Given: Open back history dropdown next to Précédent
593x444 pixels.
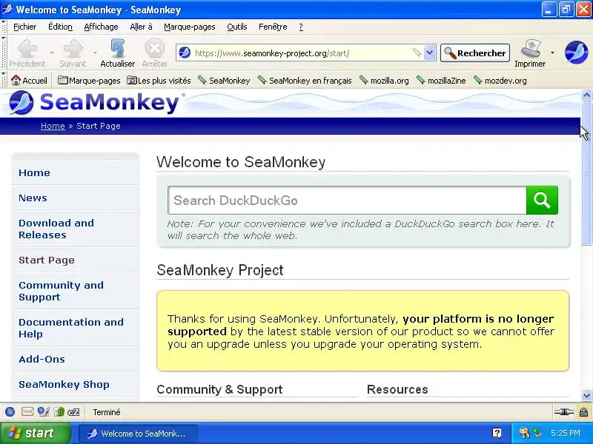Looking at the screenshot, I should pyautogui.click(x=52, y=53).
